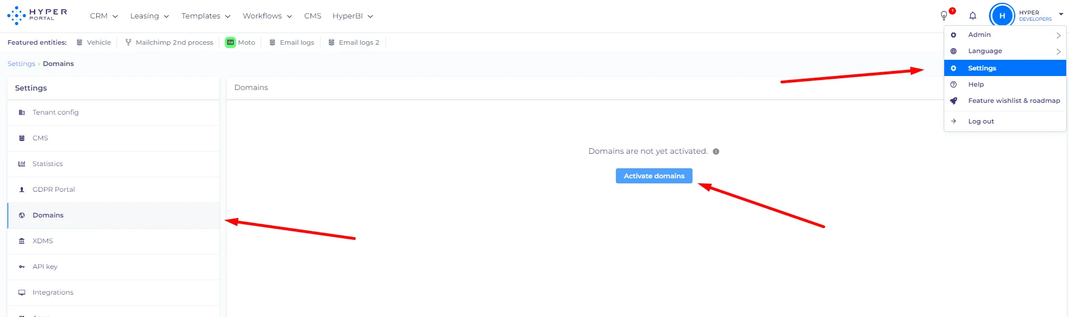Open the Vehicle featured entity
The width and height of the screenshot is (1069, 317).
tap(93, 42)
